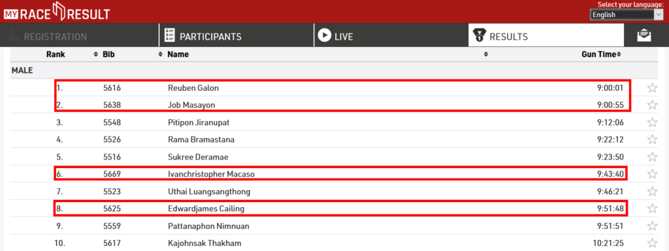Mark Pitipon Jiranupat as favorite

[652, 122]
